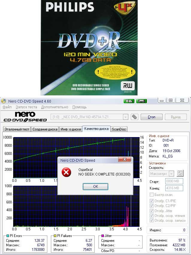This screenshot has height=255, width=191.
Task: Minimize the Nero CD-DVD Speed window
Action: [162, 100]
